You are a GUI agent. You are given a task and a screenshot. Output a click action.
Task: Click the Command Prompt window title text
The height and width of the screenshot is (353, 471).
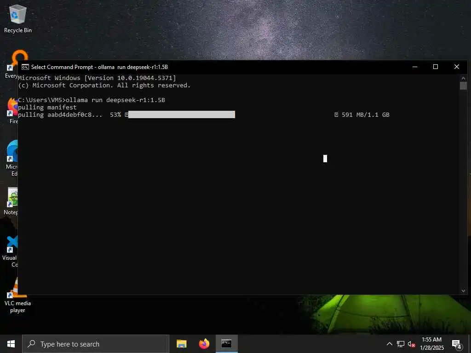point(99,67)
